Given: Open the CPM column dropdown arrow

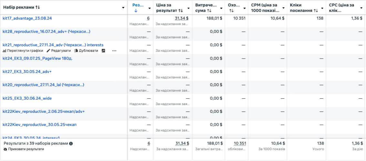Looking at the screenshot, I should (x=283, y=8).
